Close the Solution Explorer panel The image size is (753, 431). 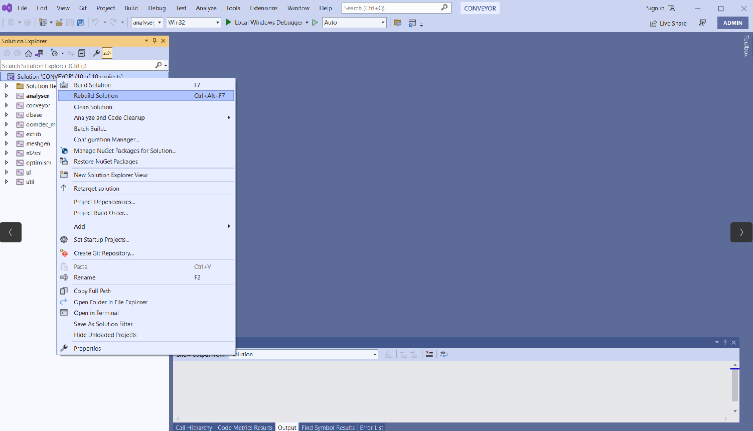point(163,41)
